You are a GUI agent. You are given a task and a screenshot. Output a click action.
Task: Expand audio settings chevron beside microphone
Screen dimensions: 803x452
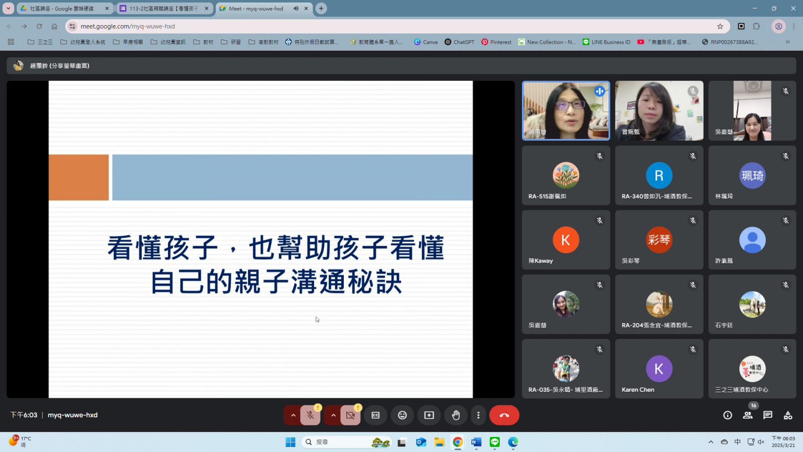click(293, 415)
